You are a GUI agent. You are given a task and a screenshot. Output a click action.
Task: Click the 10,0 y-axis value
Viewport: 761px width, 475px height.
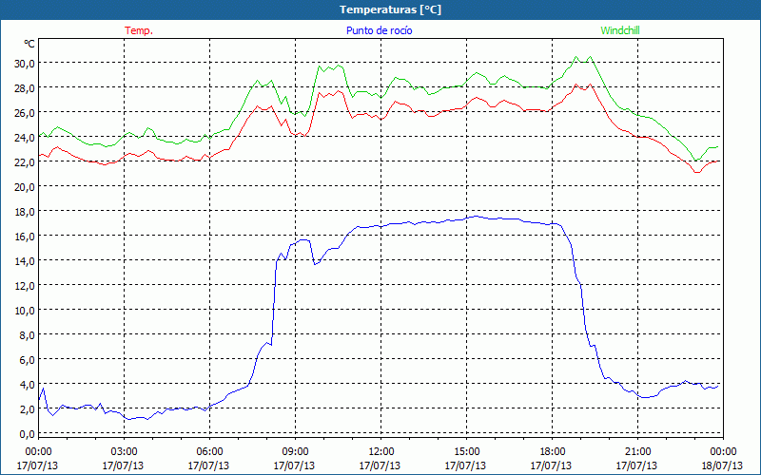(25, 311)
